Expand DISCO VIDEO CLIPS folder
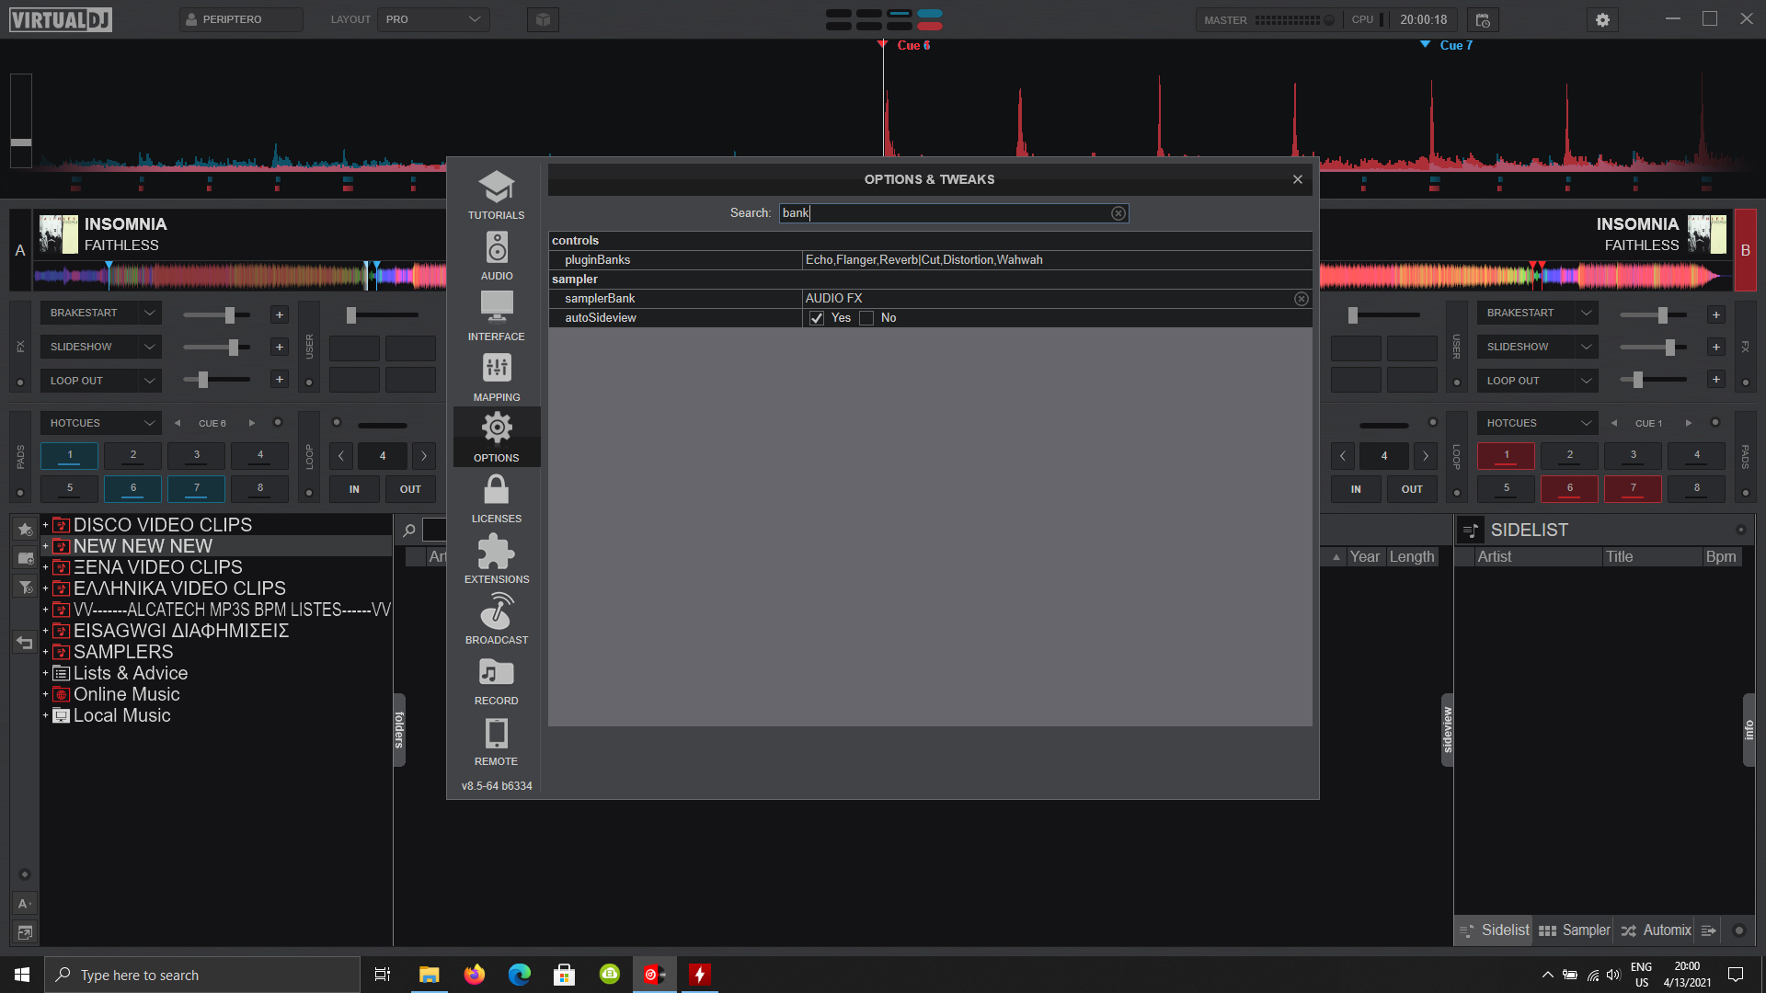The image size is (1766, 993). coord(45,525)
